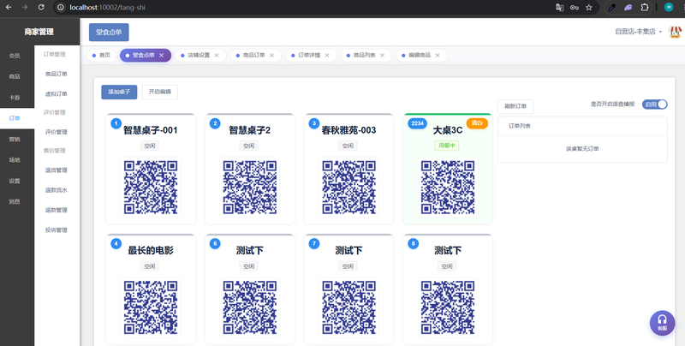Close the 订单详情 tab
Image resolution: width=685 pixels, height=346 pixels.
[327, 56]
